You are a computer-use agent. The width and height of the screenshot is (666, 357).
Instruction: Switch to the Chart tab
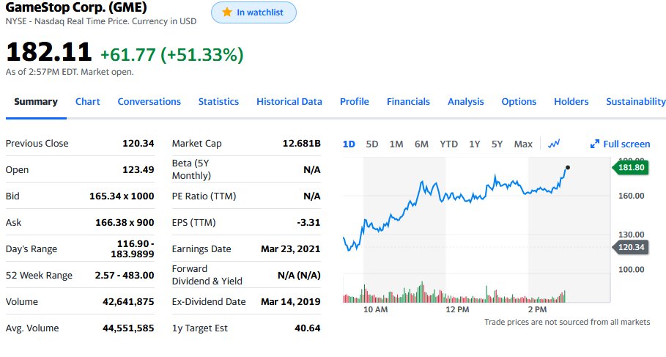coord(87,102)
